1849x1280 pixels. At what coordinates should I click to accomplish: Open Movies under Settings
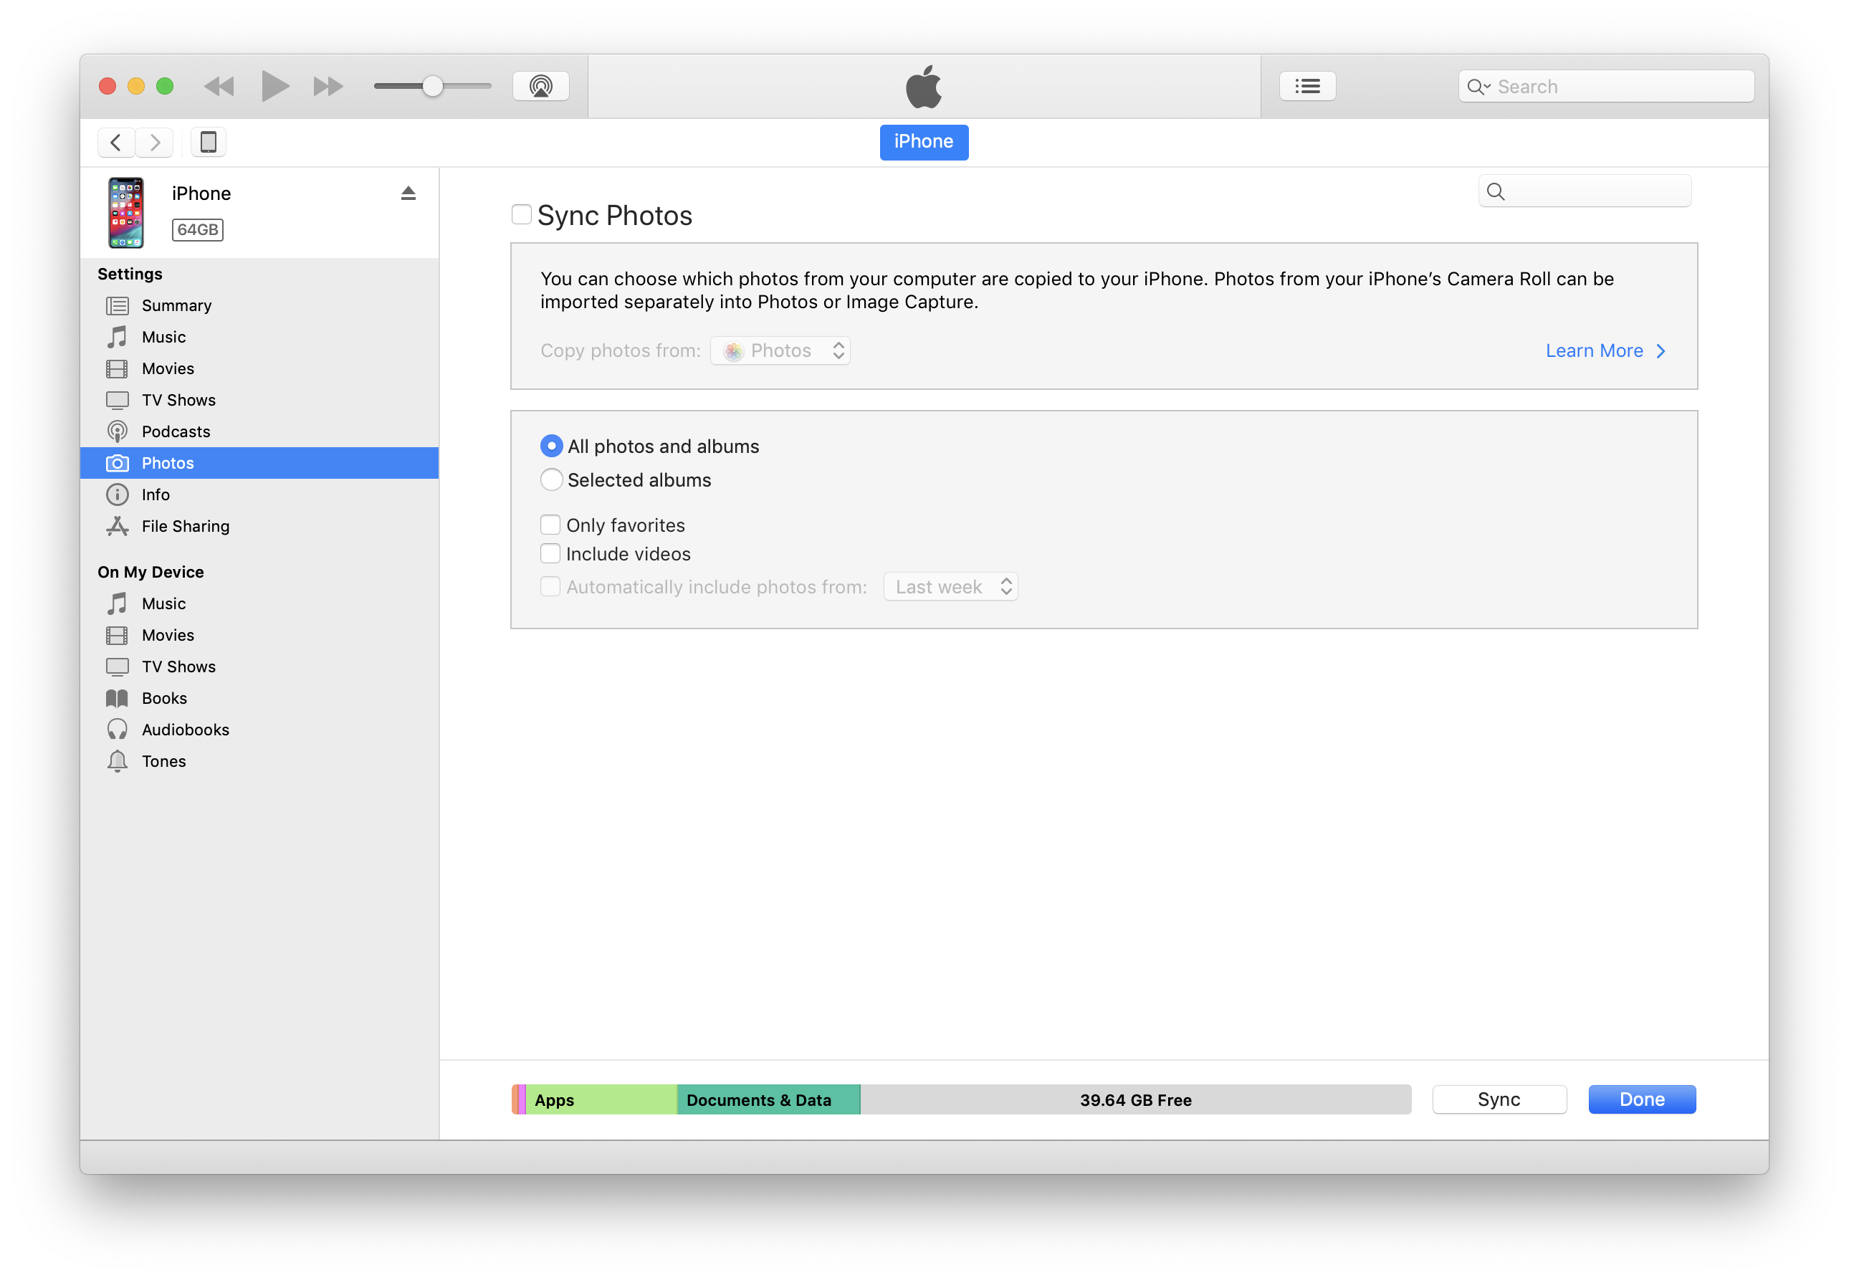(x=259, y=369)
